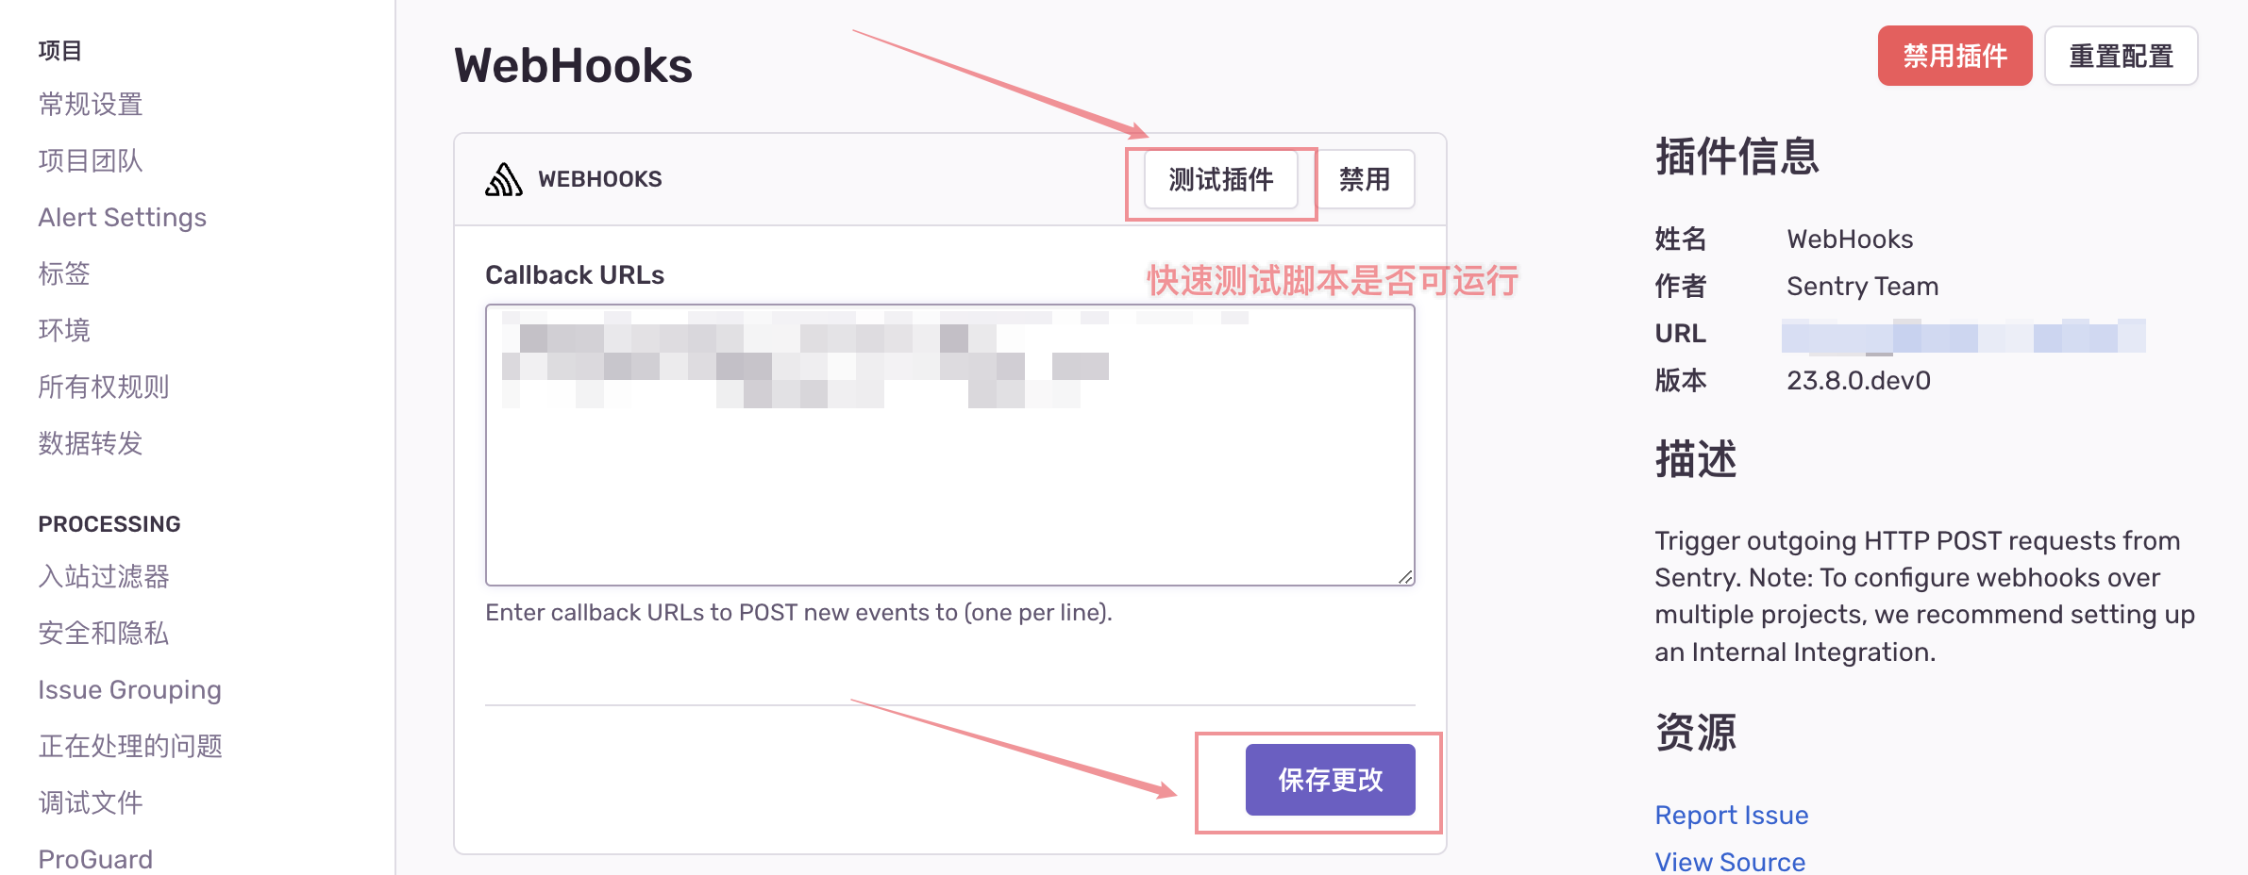Screen dimensions: 2248x875
Task: Open the 环境 environments page
Action: 64,330
